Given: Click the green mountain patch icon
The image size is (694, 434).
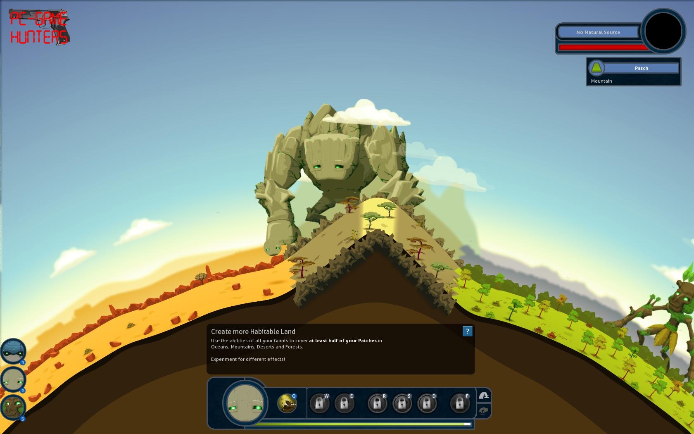Looking at the screenshot, I should [596, 68].
